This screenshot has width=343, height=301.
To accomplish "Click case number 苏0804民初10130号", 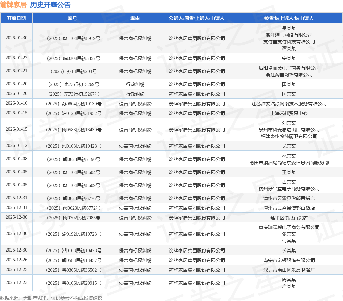I will [74, 104].
